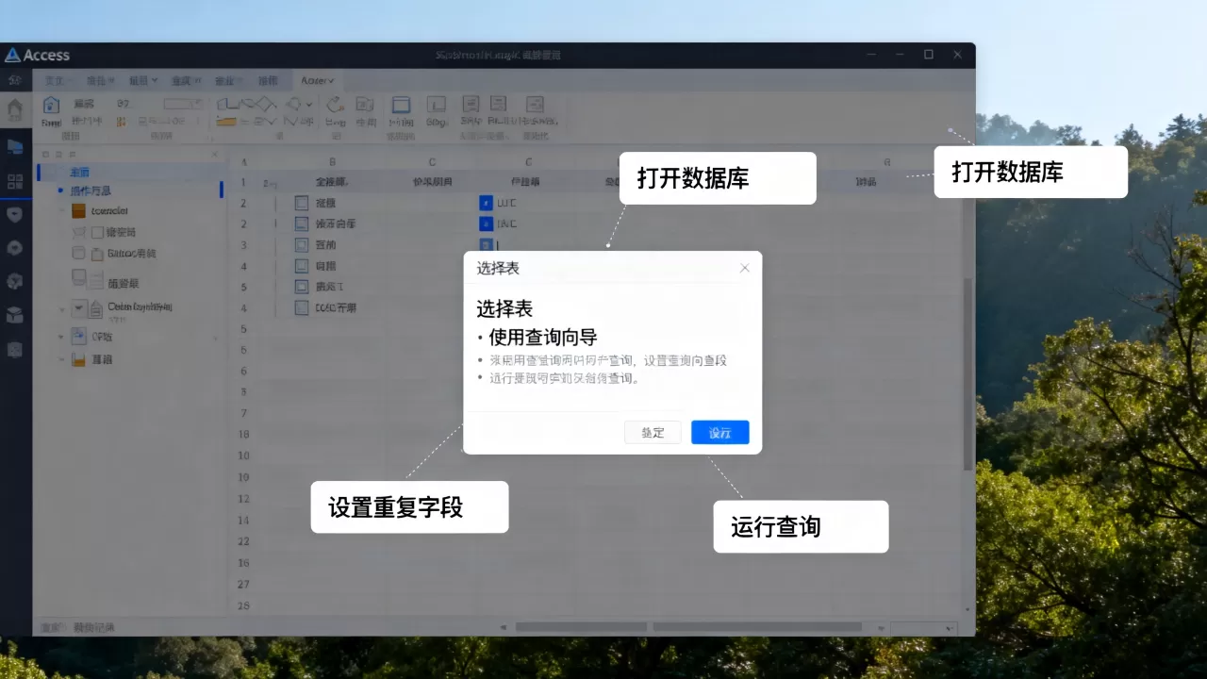This screenshot has height=679, width=1207.
Task: Click the gray home icon in the dark sidebar
Action: [x=15, y=109]
